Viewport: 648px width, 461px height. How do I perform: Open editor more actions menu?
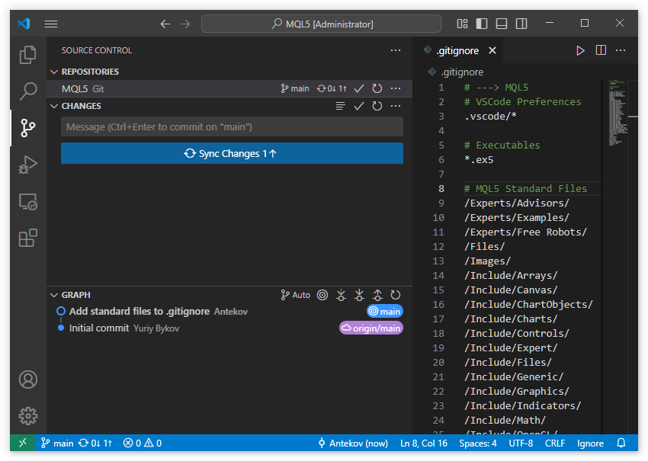621,50
